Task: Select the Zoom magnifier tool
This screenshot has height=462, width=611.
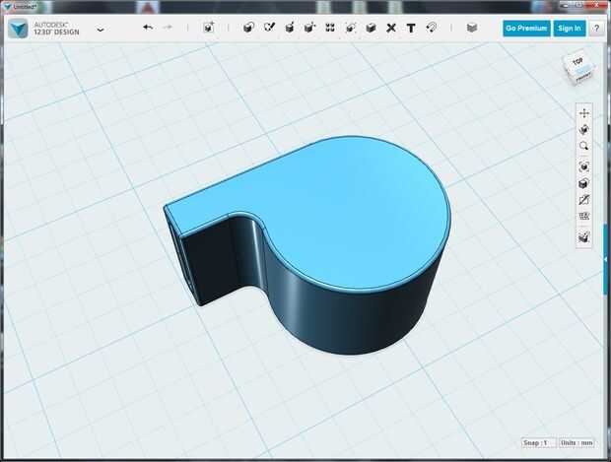Action: click(x=583, y=146)
